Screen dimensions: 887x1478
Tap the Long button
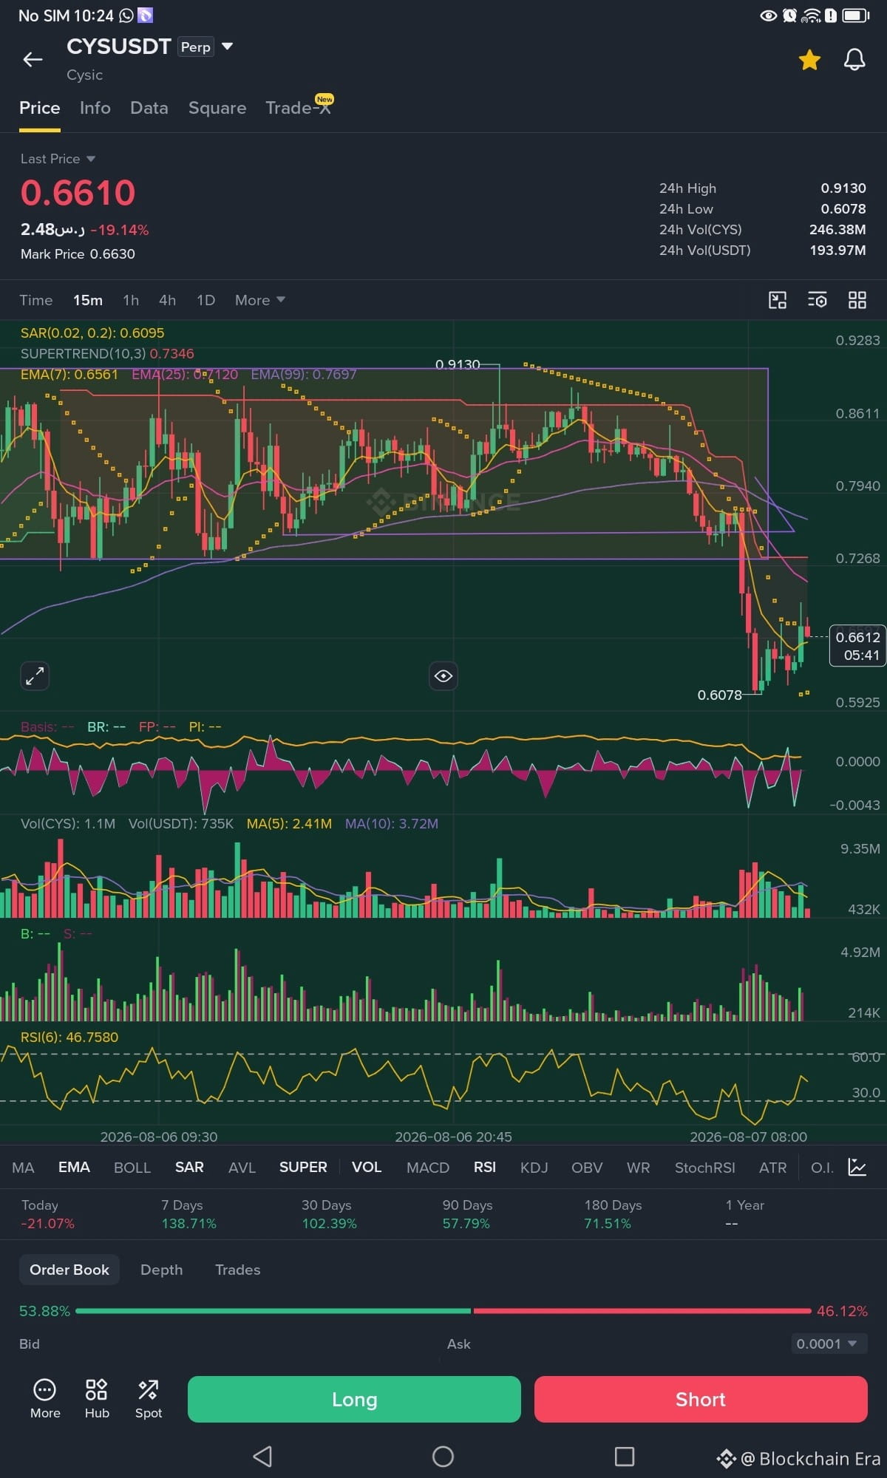click(354, 1399)
